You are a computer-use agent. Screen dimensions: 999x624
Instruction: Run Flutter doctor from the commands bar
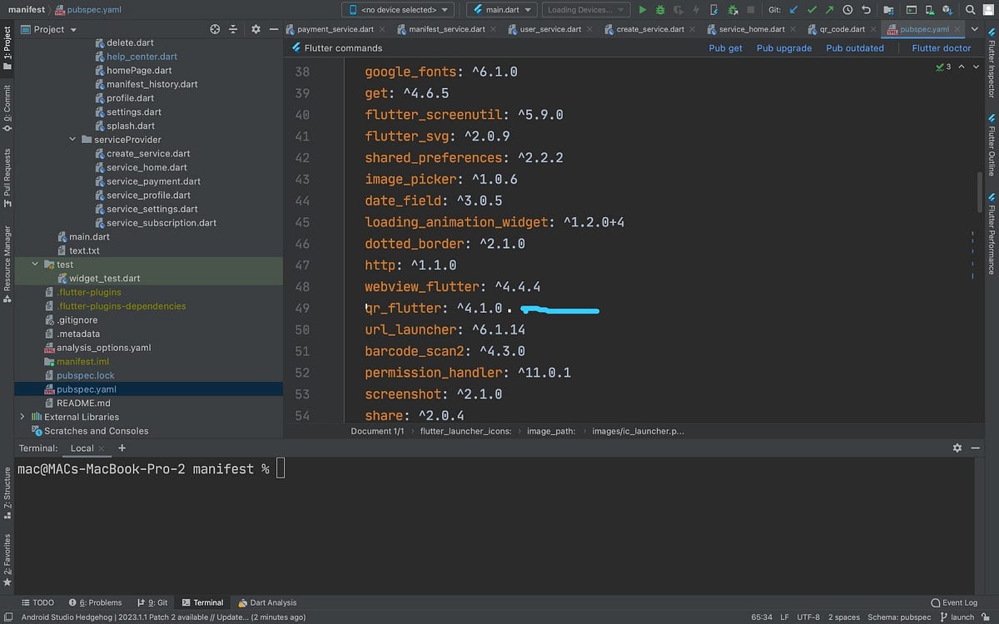click(x=941, y=48)
